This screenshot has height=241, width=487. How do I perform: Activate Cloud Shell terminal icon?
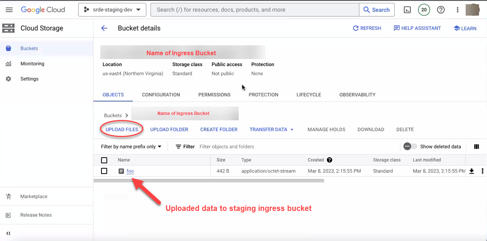[407, 10]
